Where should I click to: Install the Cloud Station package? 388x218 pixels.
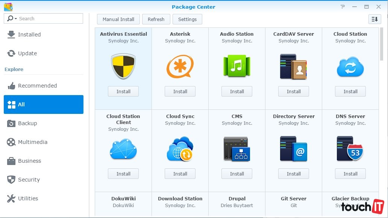coord(350,91)
